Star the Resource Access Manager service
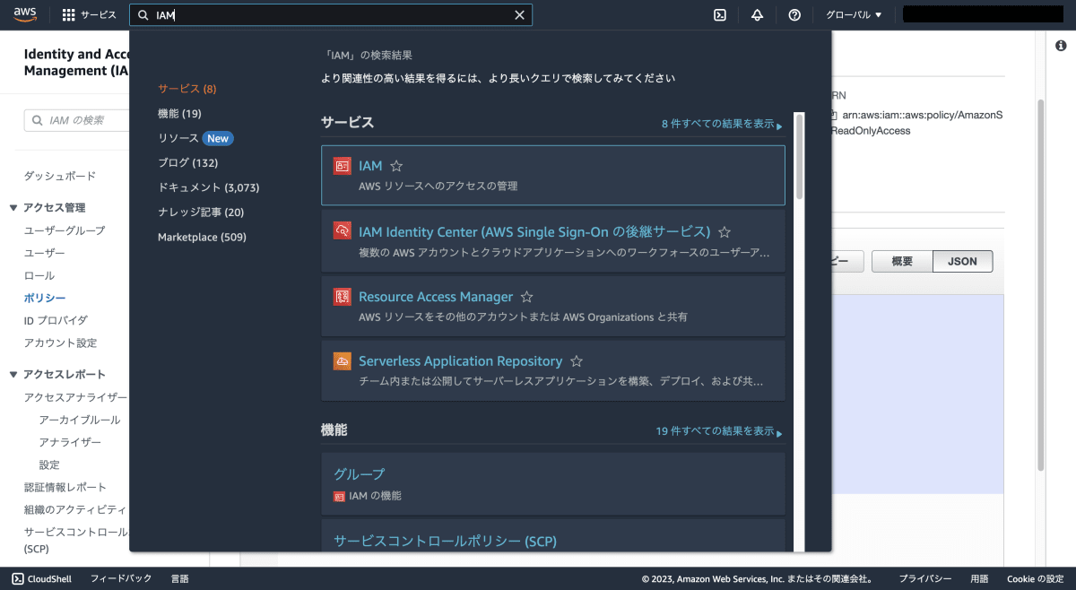This screenshot has width=1076, height=590. pos(527,297)
